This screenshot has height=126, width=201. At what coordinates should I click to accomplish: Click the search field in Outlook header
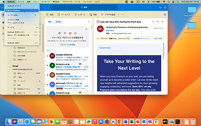[x=84, y=7]
